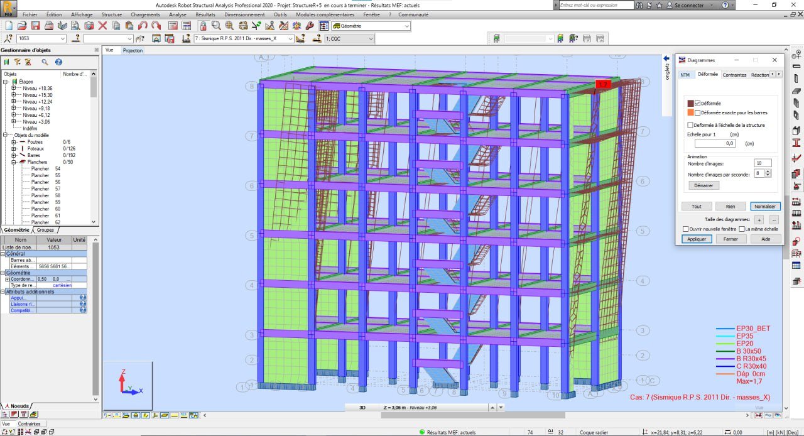Click the calculator icon in toolbar
Image resolution: width=804 pixels, height=436 pixels.
171,26
